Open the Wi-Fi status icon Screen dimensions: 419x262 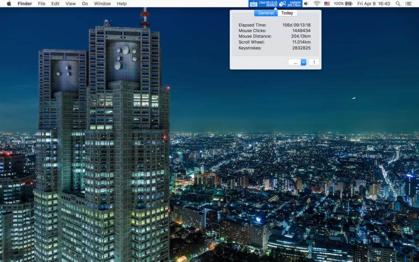pyautogui.click(x=317, y=4)
